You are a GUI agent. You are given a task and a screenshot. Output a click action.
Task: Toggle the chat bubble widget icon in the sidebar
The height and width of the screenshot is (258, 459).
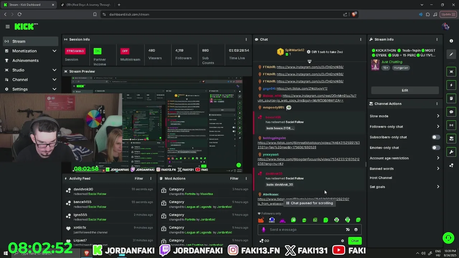(x=451, y=112)
